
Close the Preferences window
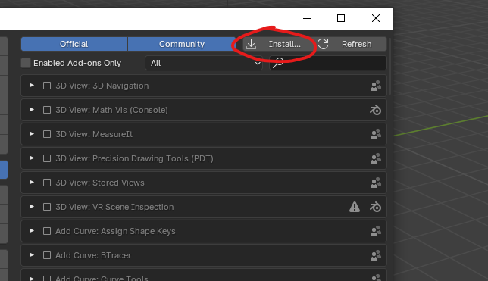coord(376,18)
